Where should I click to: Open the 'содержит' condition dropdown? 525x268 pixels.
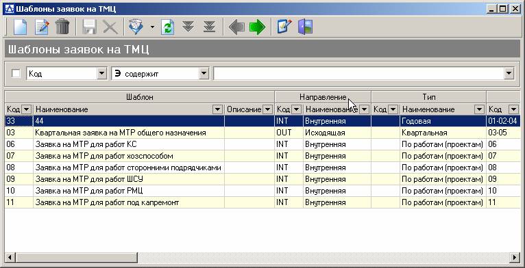tap(204, 73)
